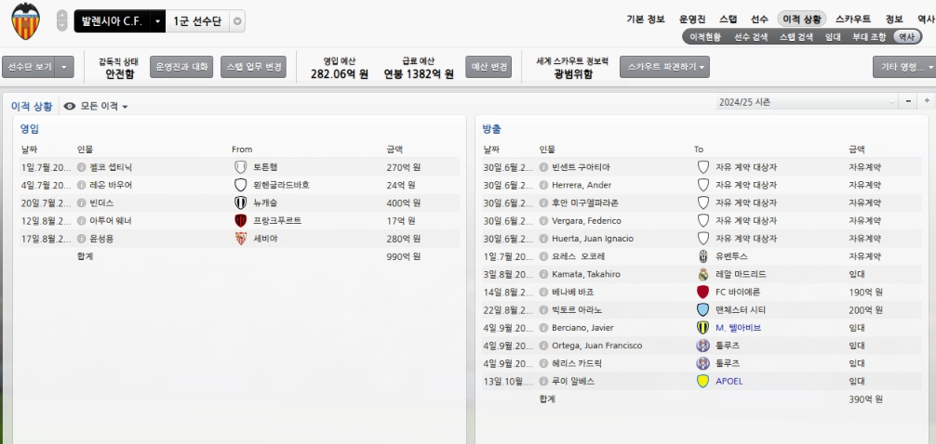Open the 기타 명령 dropdown menu
This screenshot has width=936, height=444.
coord(903,67)
